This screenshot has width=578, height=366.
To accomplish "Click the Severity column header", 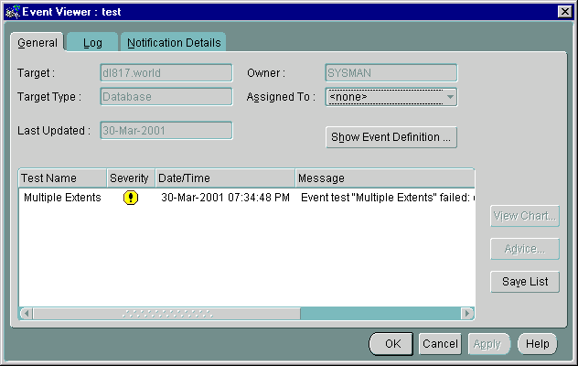I will coord(129,178).
